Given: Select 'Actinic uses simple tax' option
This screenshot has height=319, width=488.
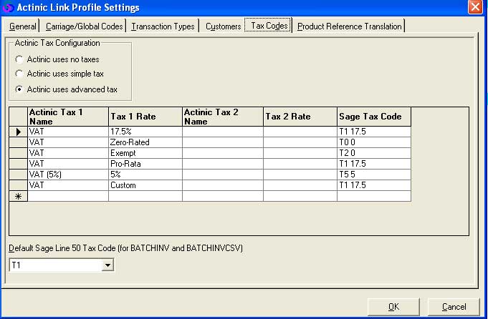Looking at the screenshot, I should click(19, 74).
